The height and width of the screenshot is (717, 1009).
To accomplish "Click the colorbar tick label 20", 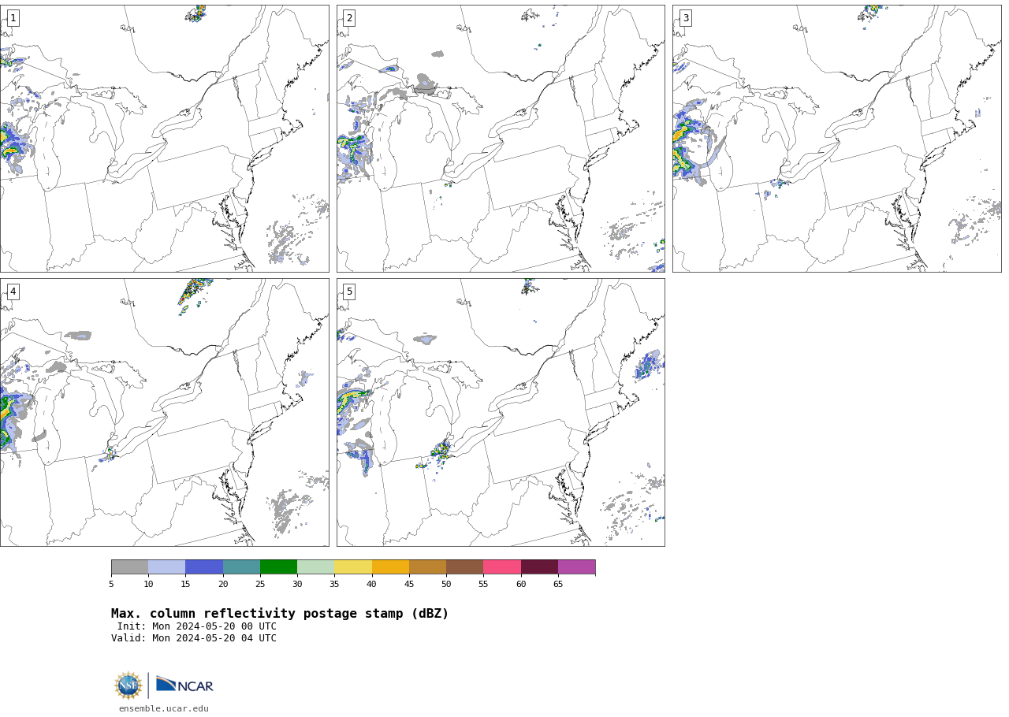I will (x=223, y=584).
